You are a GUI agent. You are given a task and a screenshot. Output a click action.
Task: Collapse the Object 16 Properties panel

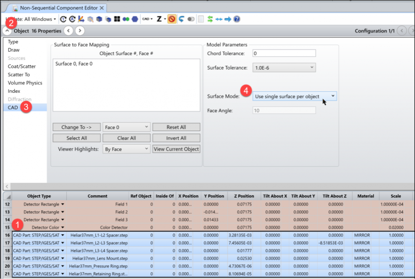point(7,31)
